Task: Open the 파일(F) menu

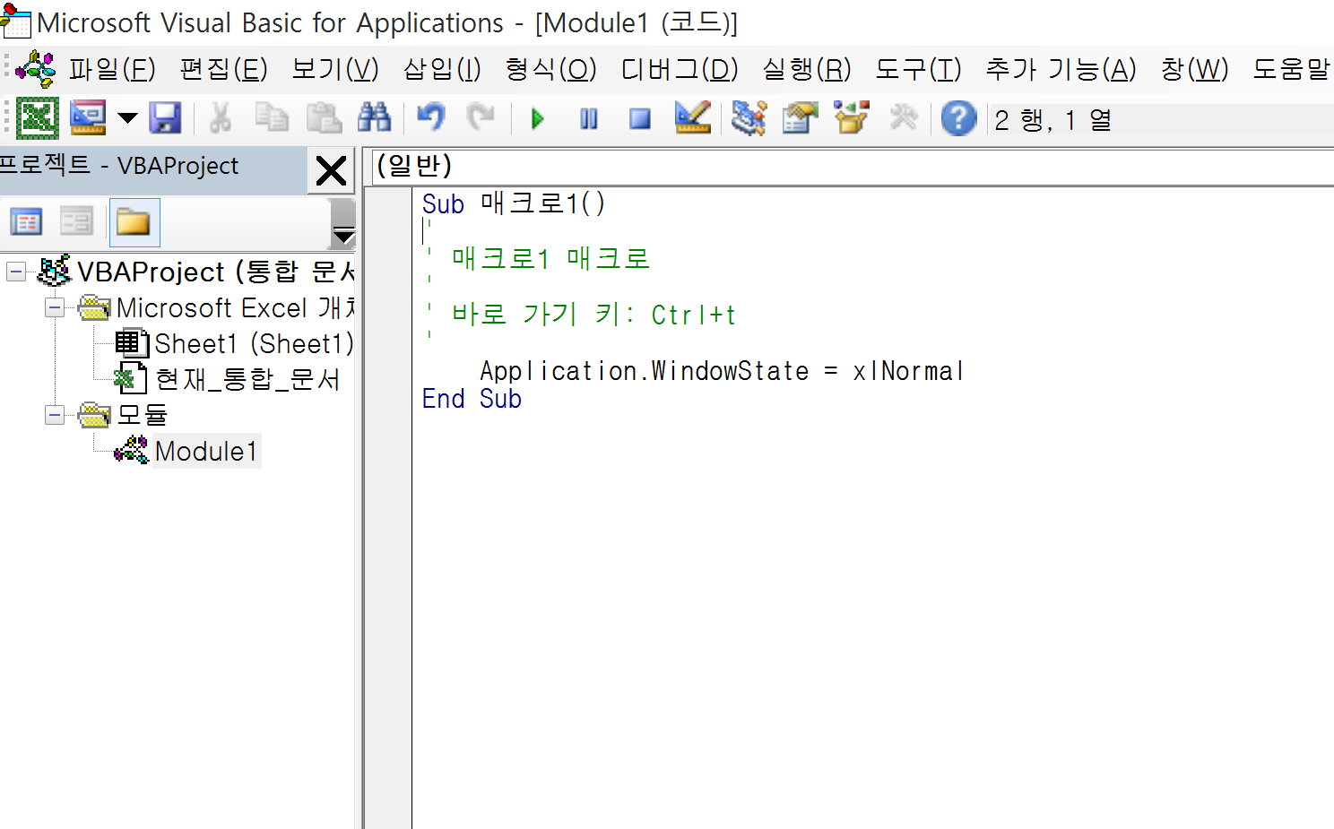Action: coord(112,69)
